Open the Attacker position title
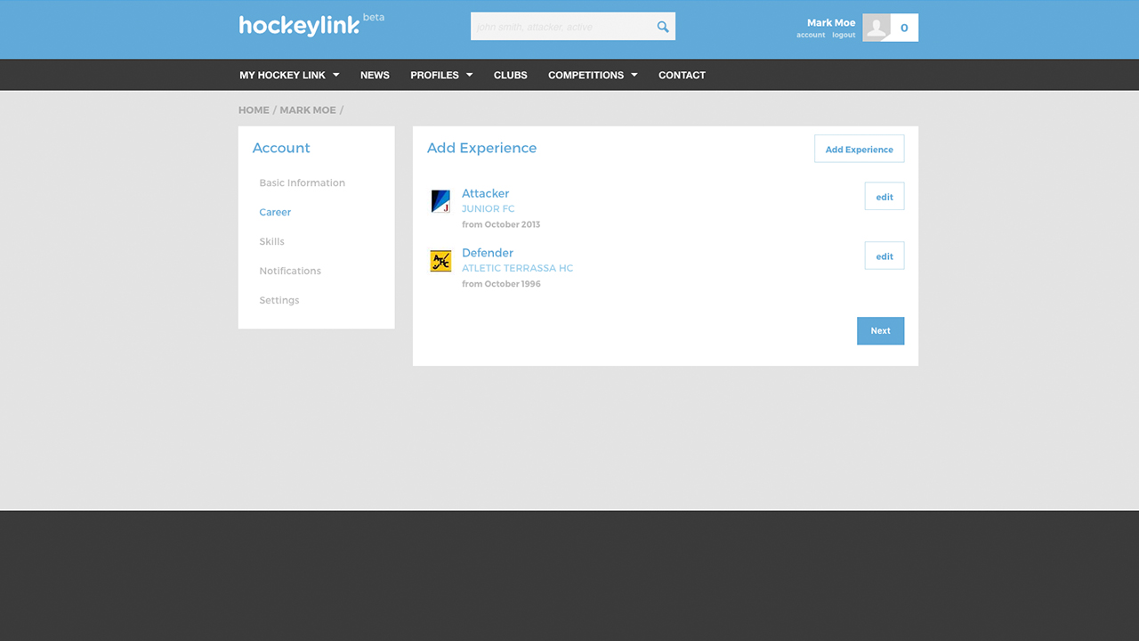The image size is (1139, 641). point(485,193)
